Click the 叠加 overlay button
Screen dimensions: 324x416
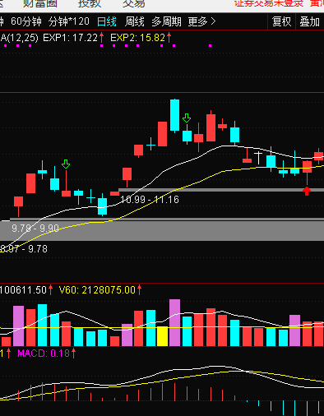tap(310, 21)
